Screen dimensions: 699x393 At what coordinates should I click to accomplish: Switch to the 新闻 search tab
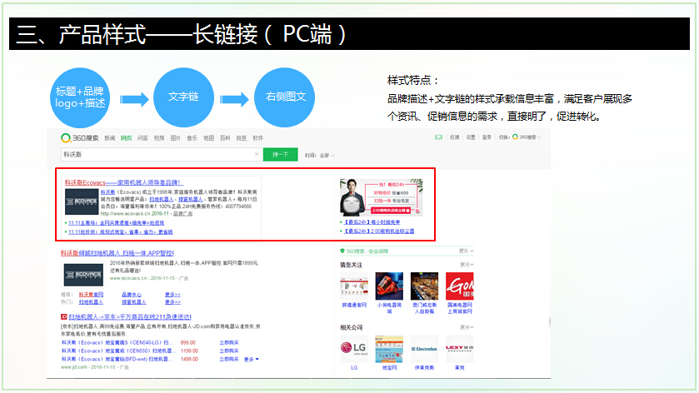110,137
